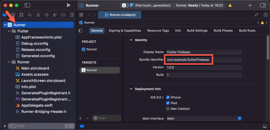Go forward in editor history
The width and height of the screenshot is (270, 130).
[94, 15]
